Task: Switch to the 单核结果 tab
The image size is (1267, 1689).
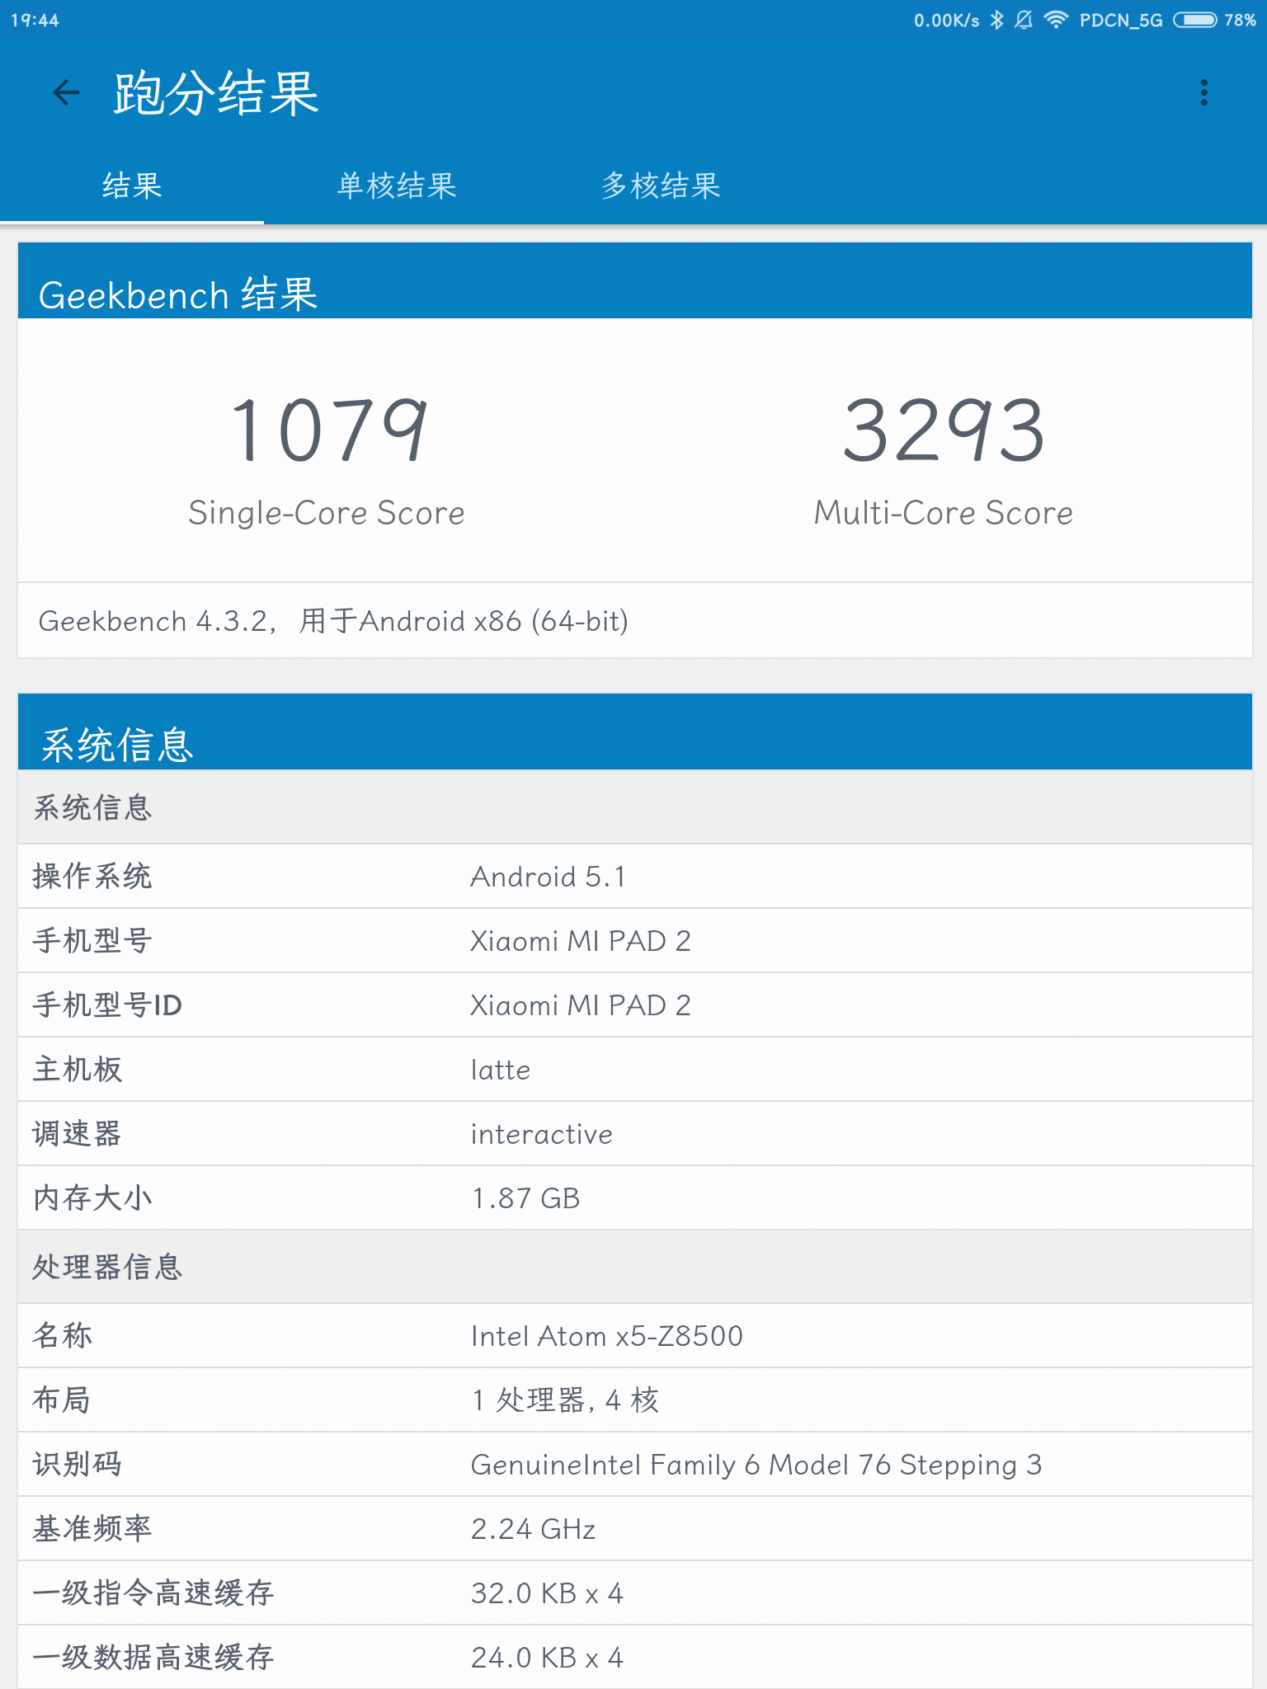Action: click(x=396, y=186)
